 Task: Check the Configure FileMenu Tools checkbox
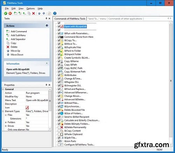click(x=59, y=145)
